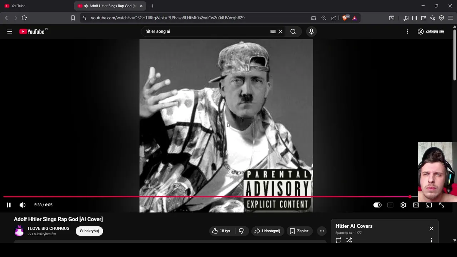Viewport: 457px width, 257px height.
Task: Select the URL in the address bar
Action: tap(168, 18)
